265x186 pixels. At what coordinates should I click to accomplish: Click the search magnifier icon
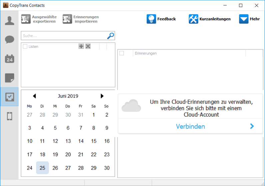pos(111,36)
